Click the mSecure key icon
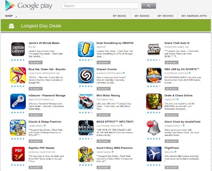 click(18, 101)
